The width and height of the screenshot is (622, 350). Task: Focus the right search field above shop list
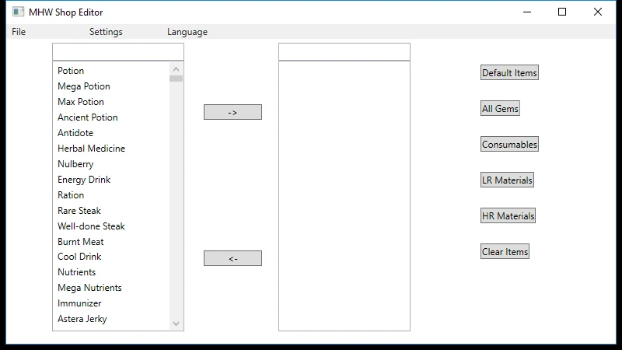[x=344, y=51]
